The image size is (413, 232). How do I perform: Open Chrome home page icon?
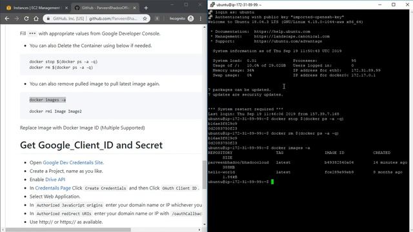(36, 19)
